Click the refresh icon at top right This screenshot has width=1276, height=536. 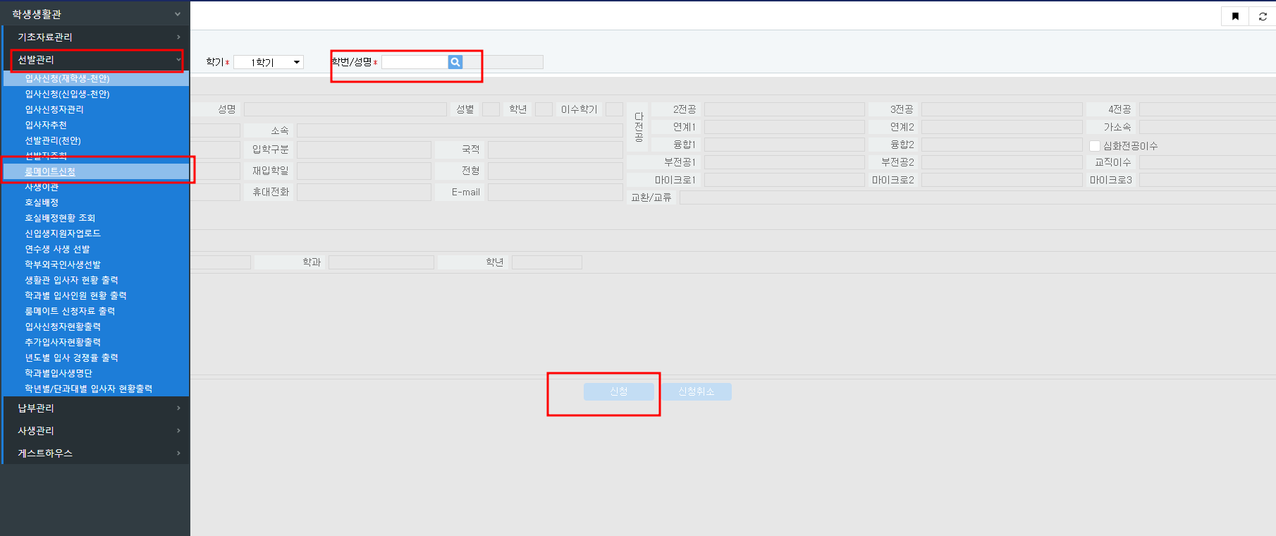click(x=1263, y=16)
